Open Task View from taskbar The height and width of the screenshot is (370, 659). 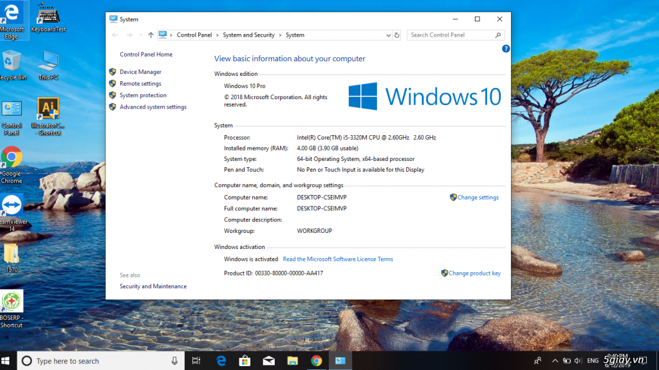196,361
